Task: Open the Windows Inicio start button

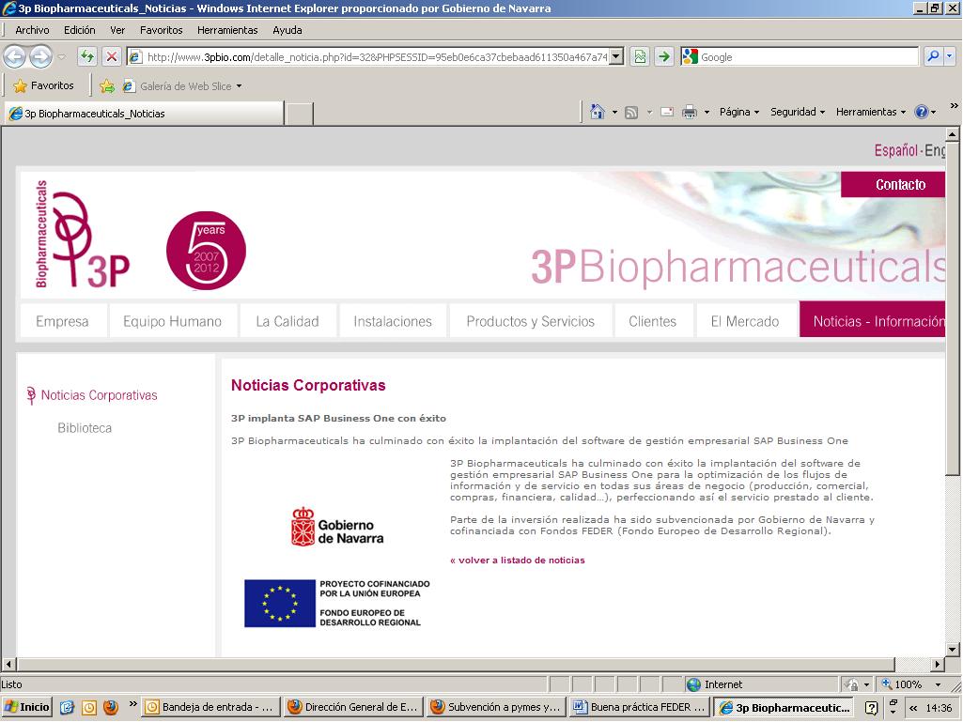Action: click(x=26, y=707)
